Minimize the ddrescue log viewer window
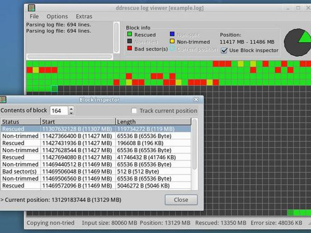The image size is (311, 233). (288, 8)
